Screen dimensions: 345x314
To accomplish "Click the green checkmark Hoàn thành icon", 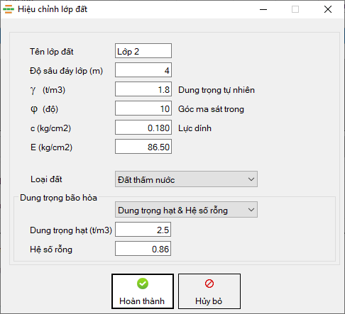I will point(143,284).
